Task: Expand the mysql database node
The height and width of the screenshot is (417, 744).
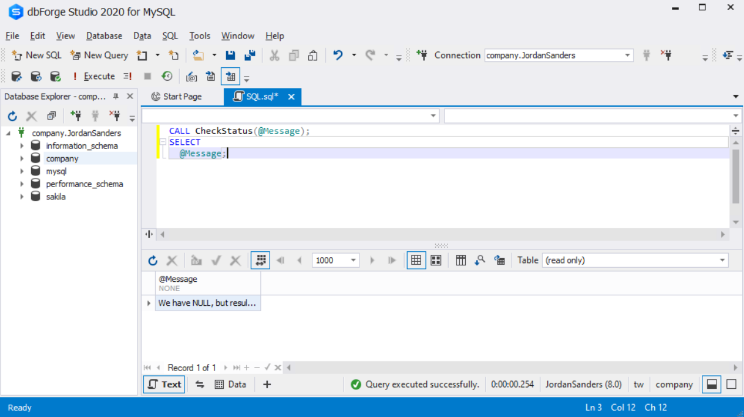Action: (22, 171)
